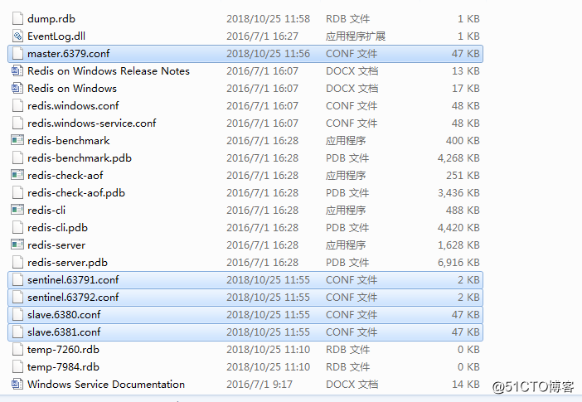Click the redis.windows.conf file icon

[17, 105]
